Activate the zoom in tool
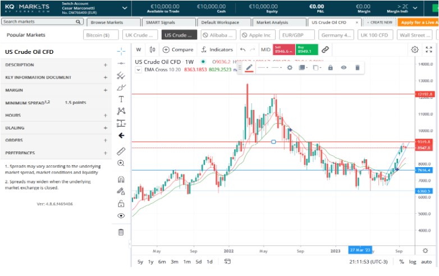The width and height of the screenshot is (439, 276). pos(121,163)
